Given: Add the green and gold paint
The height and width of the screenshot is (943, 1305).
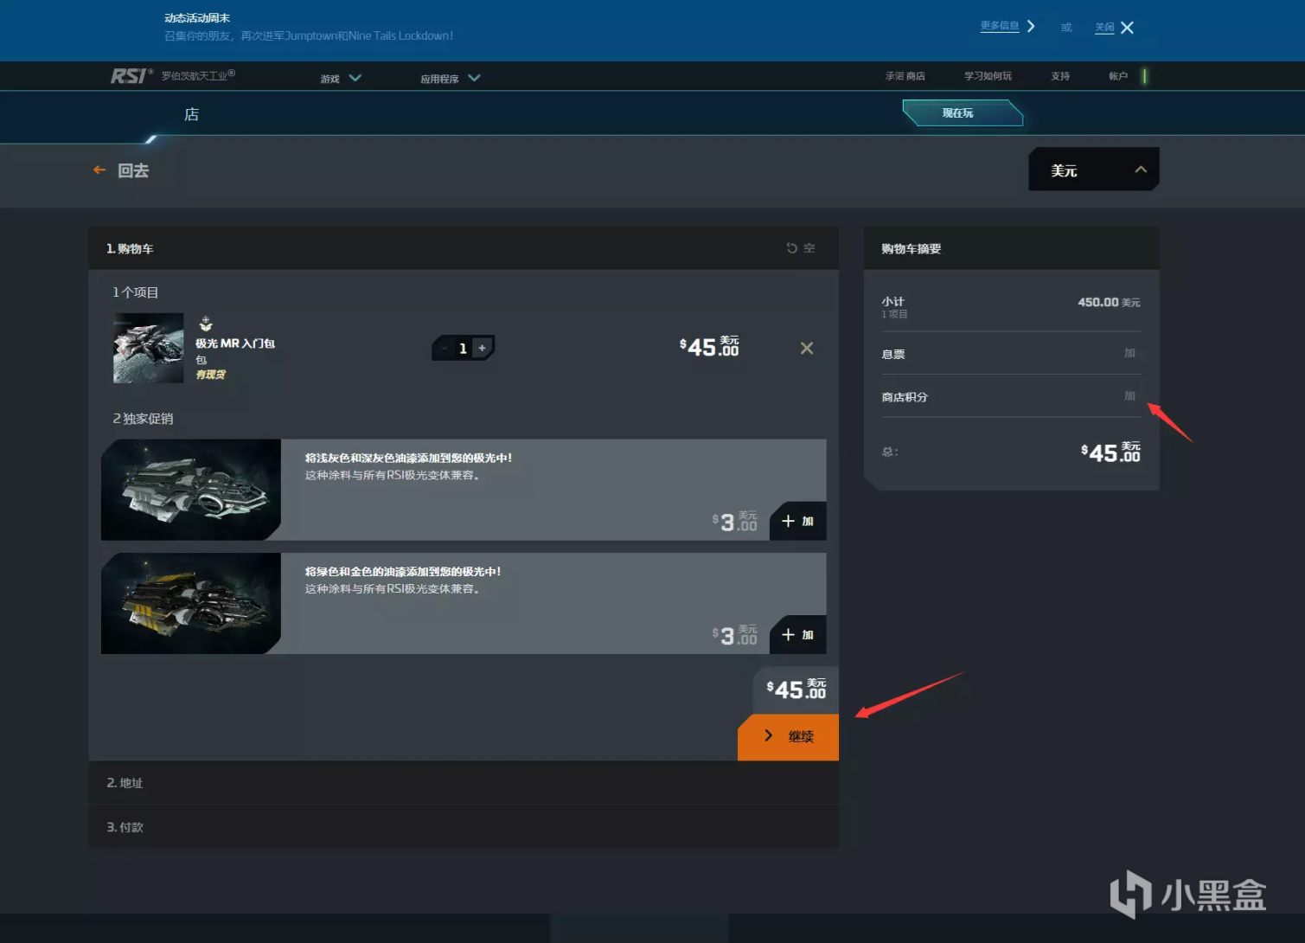Looking at the screenshot, I should click(797, 634).
